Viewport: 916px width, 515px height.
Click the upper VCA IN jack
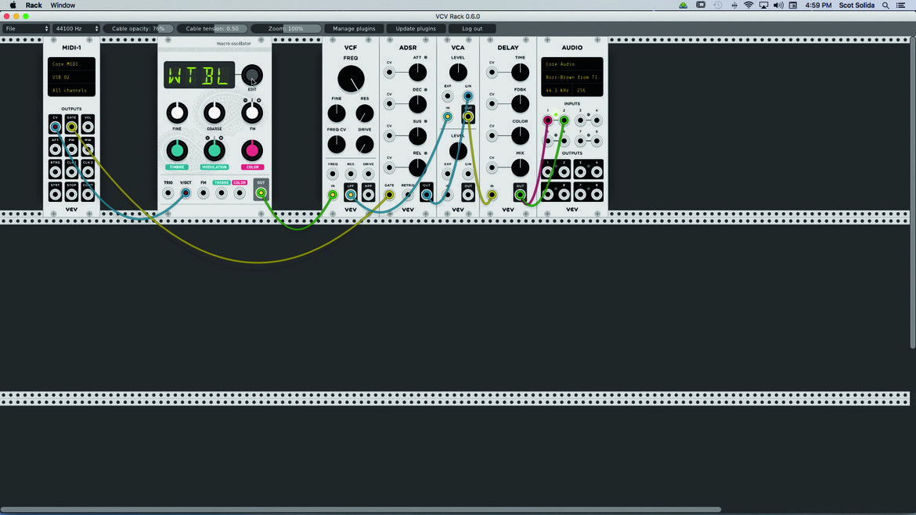click(x=448, y=117)
